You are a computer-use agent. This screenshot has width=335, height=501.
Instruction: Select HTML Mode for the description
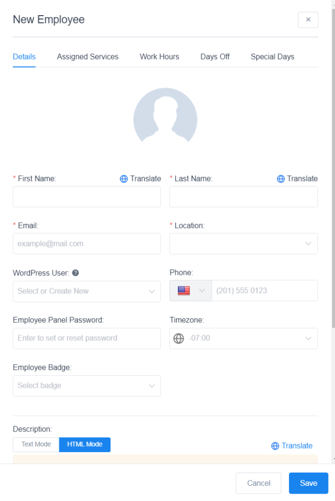pos(85,444)
